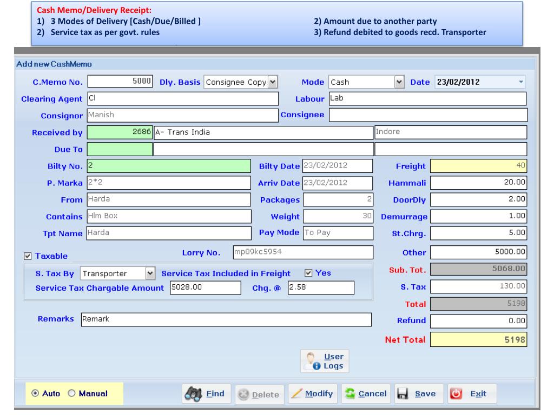
Task: Click the Hammali amount field
Action: click(478, 183)
